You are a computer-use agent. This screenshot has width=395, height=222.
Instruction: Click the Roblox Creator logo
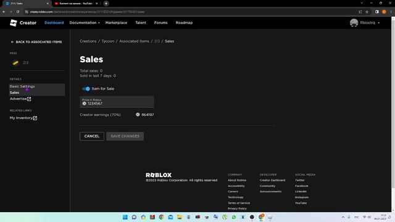click(x=23, y=23)
